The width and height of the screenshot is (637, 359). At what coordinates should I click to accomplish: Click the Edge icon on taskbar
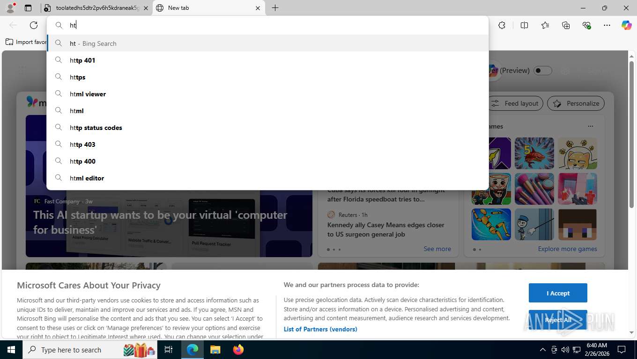pos(192,350)
